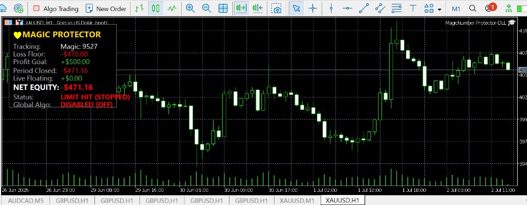527x205 pixels.
Task: Switch to the XAUUSD,M1 chart tab
Action: click(x=298, y=201)
